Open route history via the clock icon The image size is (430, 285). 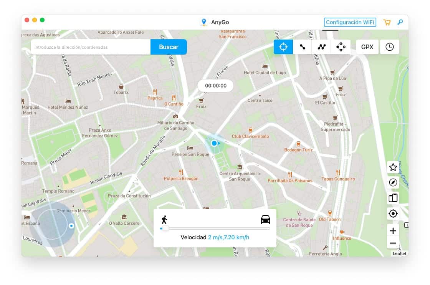tap(390, 47)
